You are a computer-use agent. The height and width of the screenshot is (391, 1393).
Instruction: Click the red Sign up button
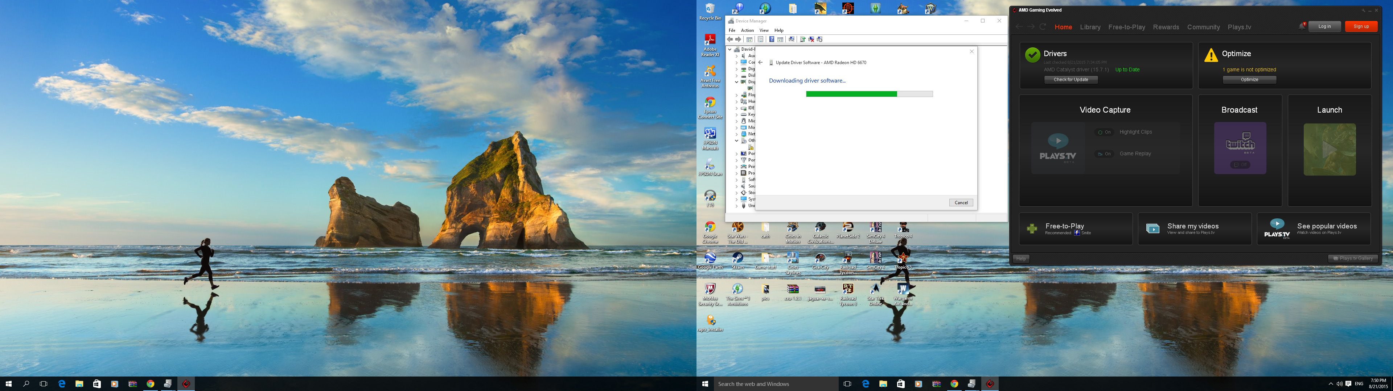(x=1361, y=26)
